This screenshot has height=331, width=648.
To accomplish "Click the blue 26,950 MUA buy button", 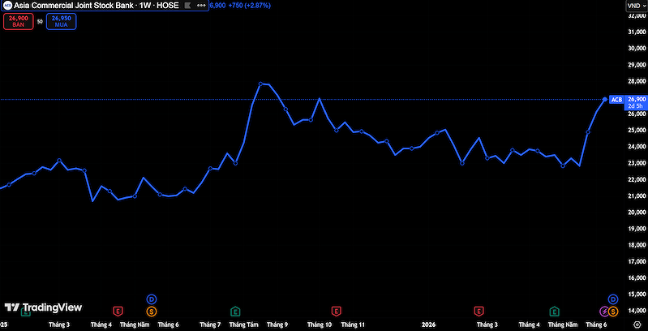I will [x=61, y=21].
